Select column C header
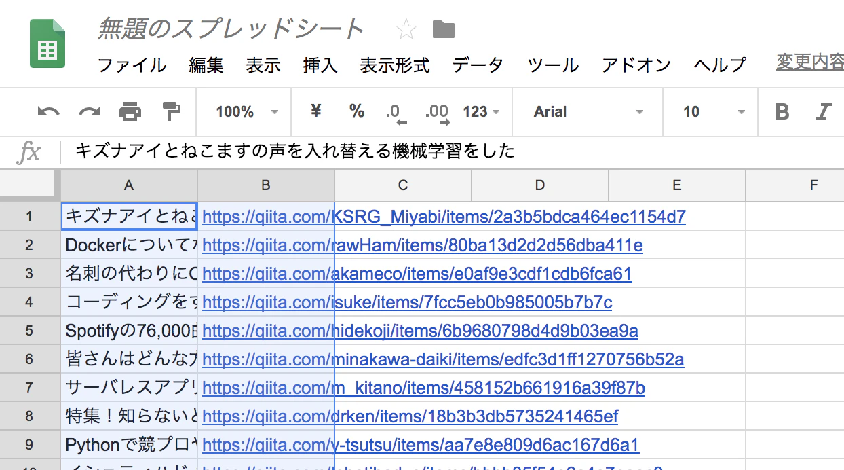This screenshot has height=470, width=844. tap(403, 185)
